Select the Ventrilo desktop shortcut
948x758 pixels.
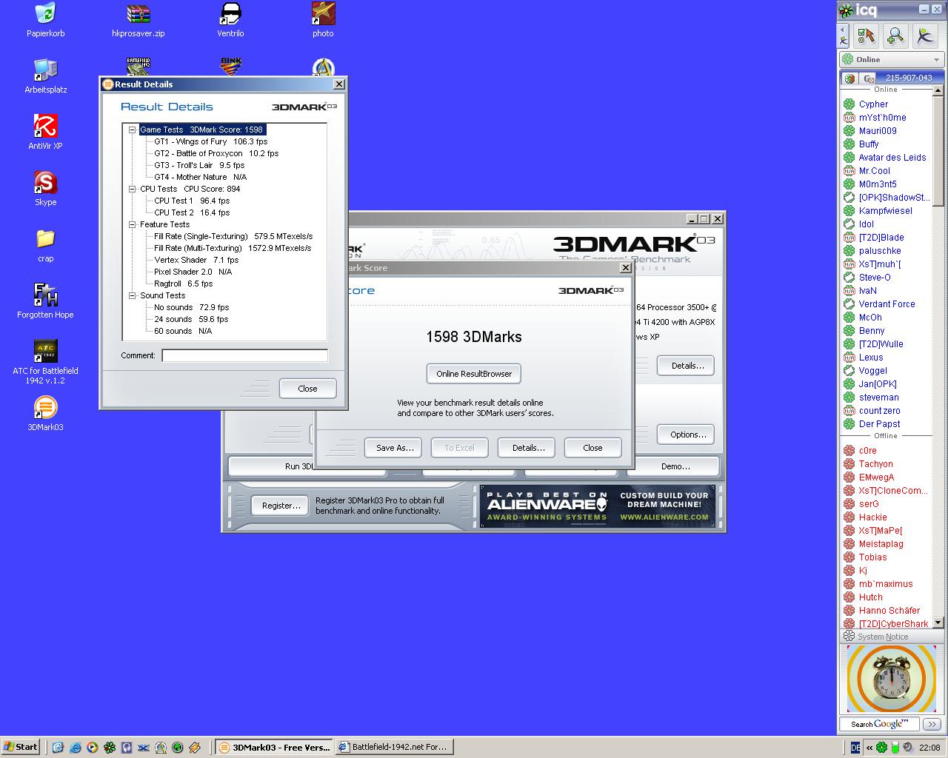click(x=230, y=19)
